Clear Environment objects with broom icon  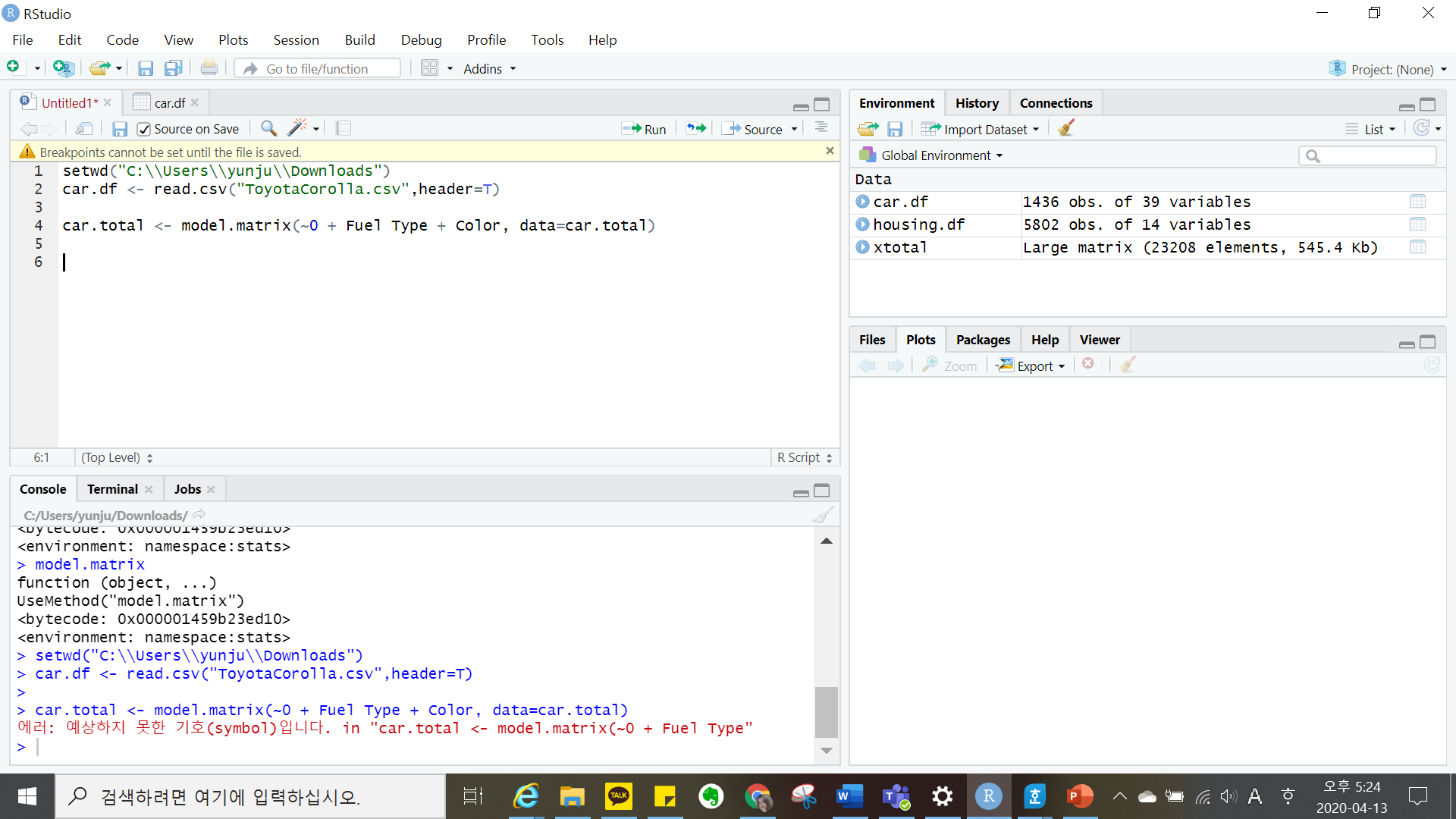coord(1066,128)
